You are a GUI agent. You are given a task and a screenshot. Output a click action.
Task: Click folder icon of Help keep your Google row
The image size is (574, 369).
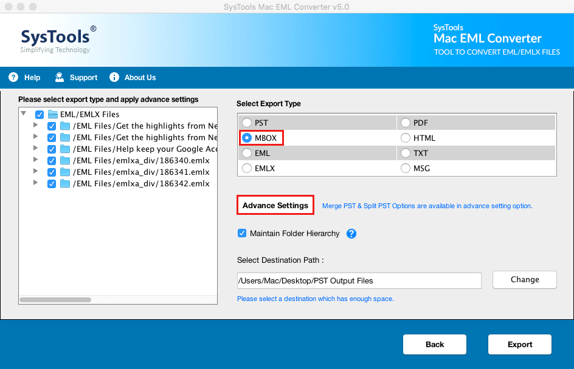coord(65,149)
